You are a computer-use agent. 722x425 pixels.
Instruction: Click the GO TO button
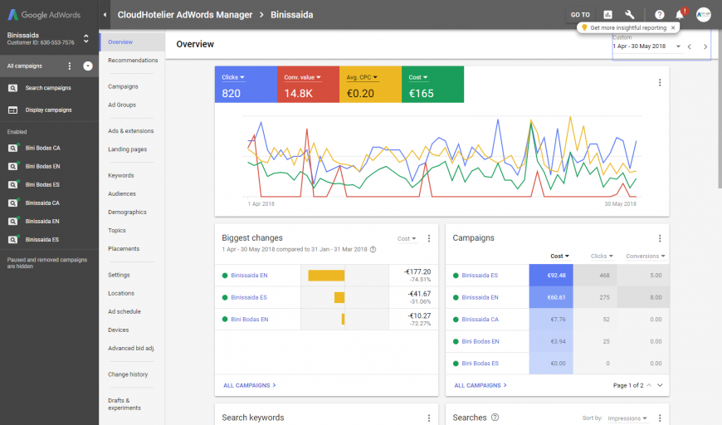point(580,15)
